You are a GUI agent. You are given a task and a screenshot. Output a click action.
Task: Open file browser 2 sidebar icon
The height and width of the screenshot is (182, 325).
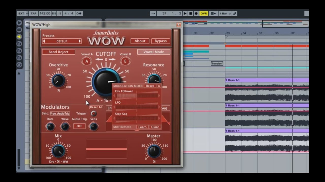pos(19,51)
